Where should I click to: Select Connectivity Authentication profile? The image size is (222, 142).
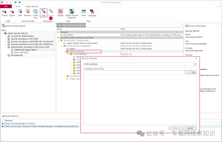[22, 36]
